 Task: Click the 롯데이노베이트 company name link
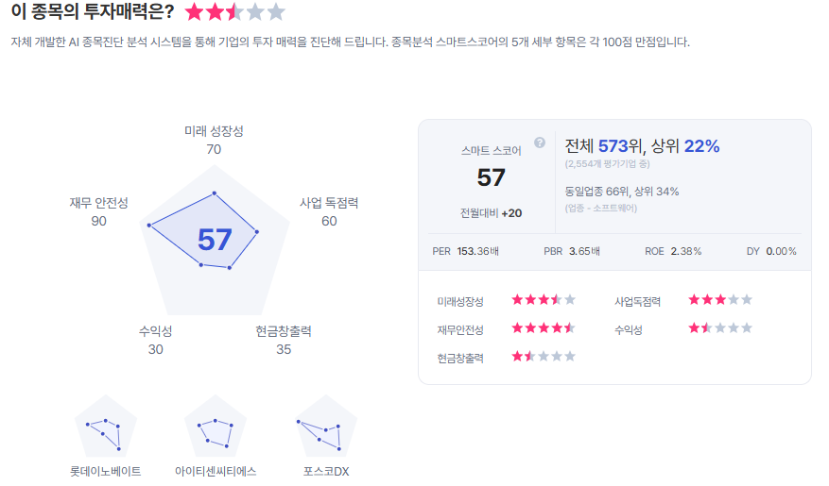coord(106,471)
